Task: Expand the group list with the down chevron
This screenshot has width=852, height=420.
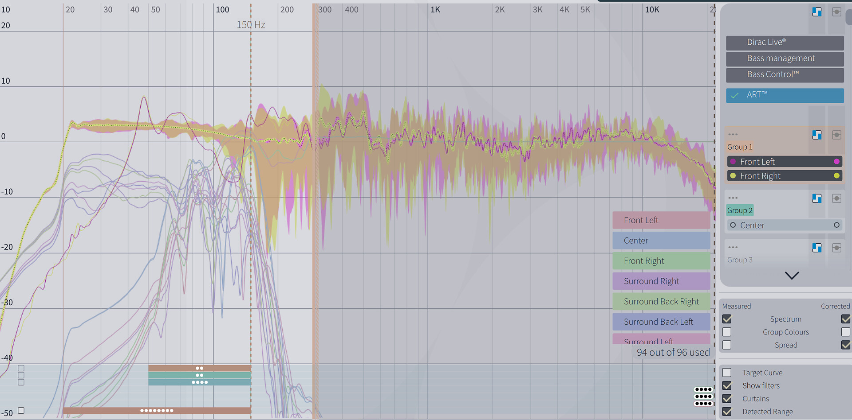Action: [792, 276]
